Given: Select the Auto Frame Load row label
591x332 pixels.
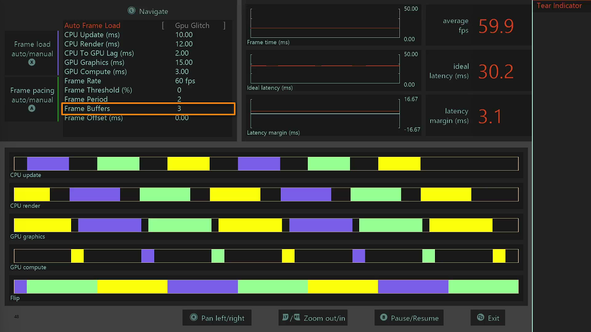Looking at the screenshot, I should click(92, 25).
